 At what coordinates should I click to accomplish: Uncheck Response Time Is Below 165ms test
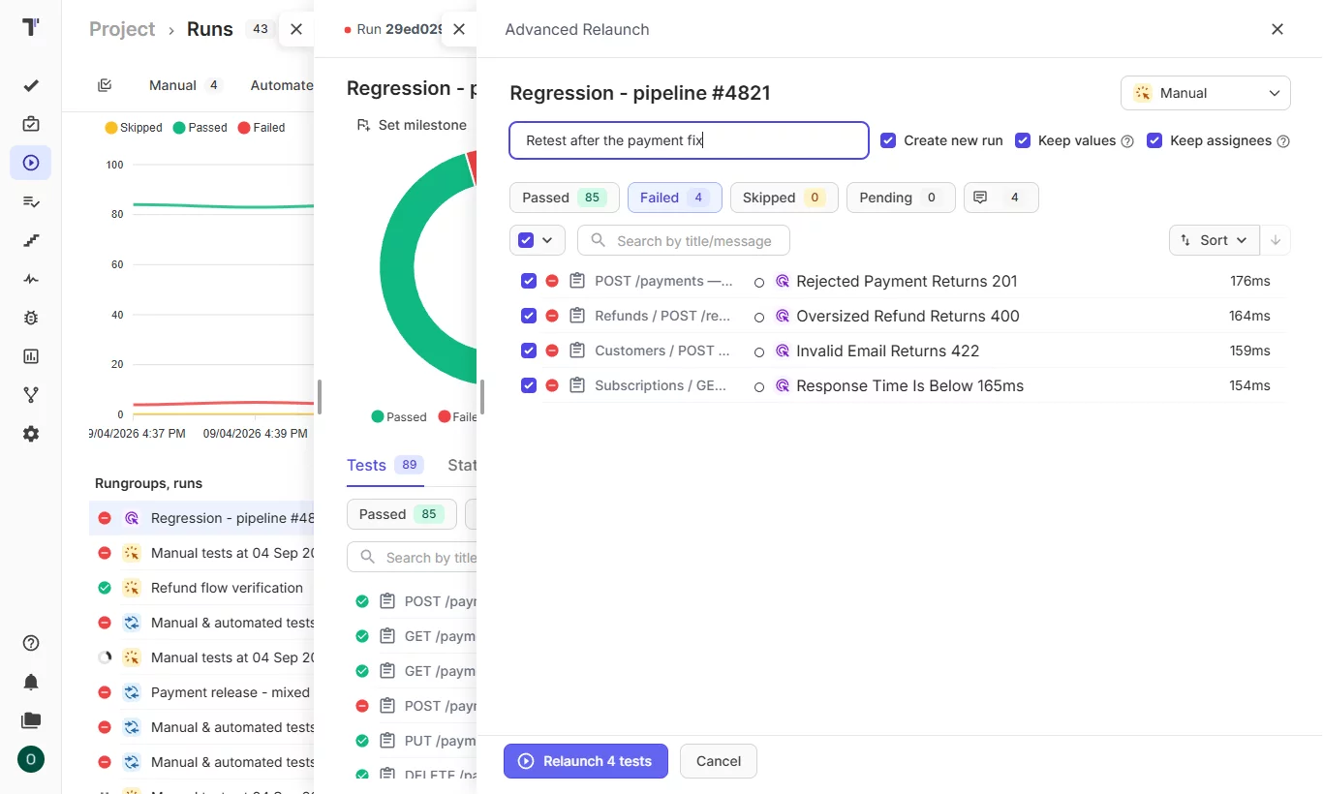pyautogui.click(x=529, y=385)
